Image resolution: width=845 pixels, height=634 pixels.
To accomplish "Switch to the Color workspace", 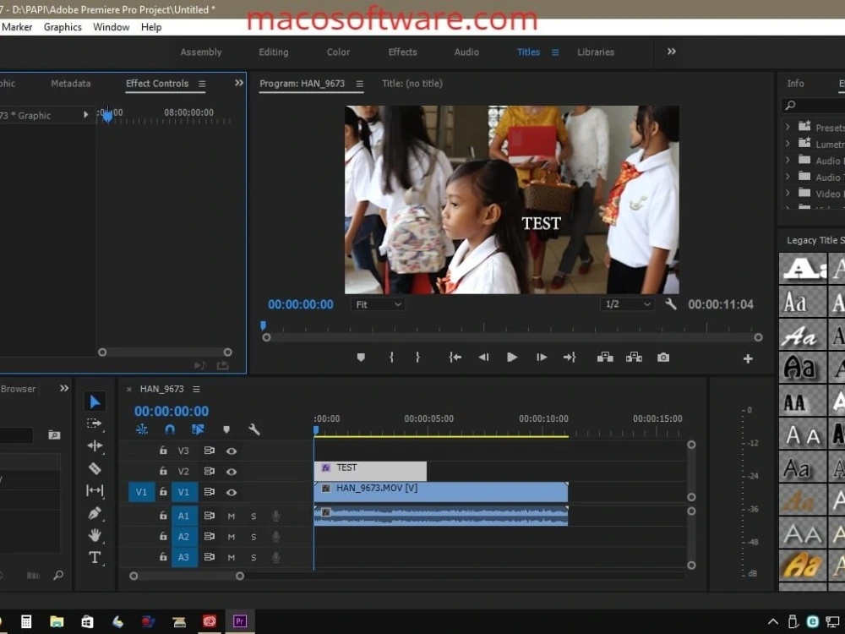I will [338, 52].
